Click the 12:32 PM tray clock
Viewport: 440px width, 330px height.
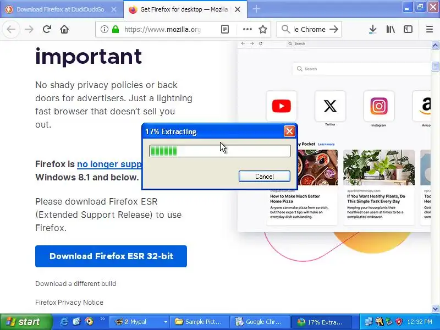pyautogui.click(x=420, y=322)
